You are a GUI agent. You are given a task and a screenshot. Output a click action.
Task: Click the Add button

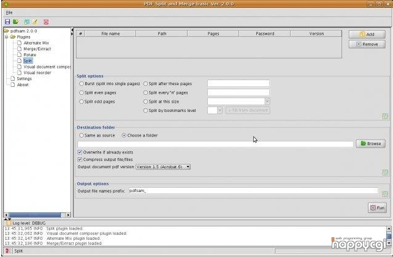tap(367, 34)
